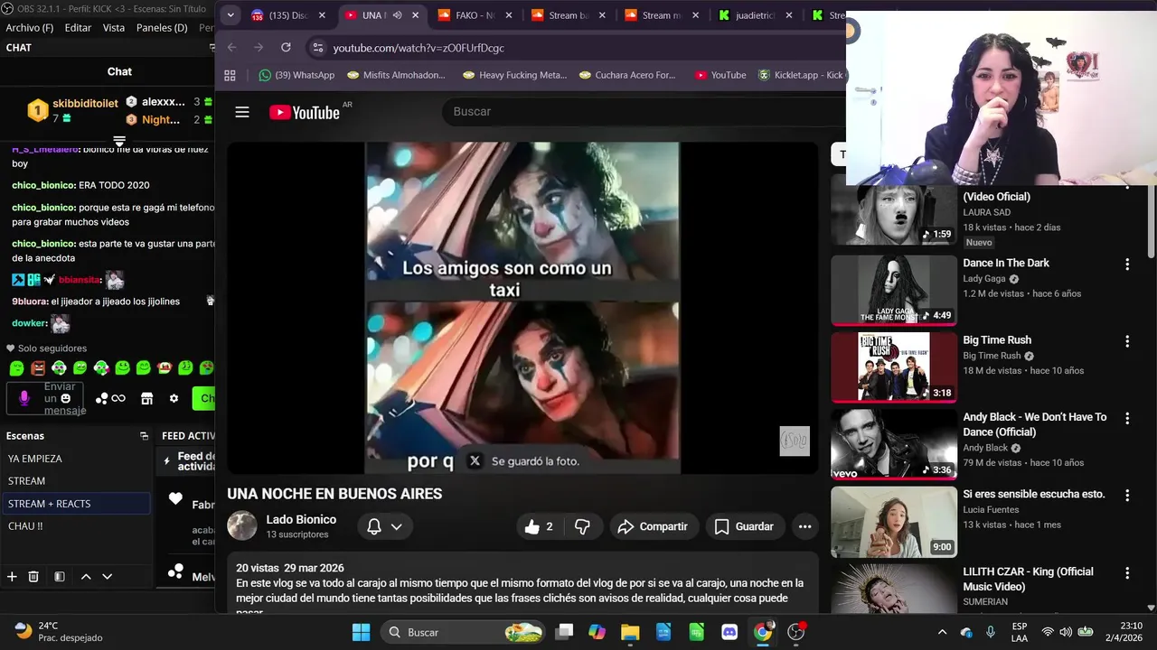Open options for Dance In The Dark
Image resolution: width=1157 pixels, height=650 pixels.
(1127, 264)
